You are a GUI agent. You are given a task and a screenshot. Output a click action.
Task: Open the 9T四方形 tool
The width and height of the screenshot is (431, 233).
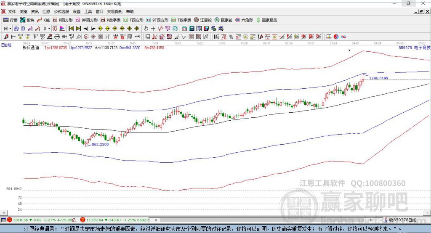tap(157, 20)
